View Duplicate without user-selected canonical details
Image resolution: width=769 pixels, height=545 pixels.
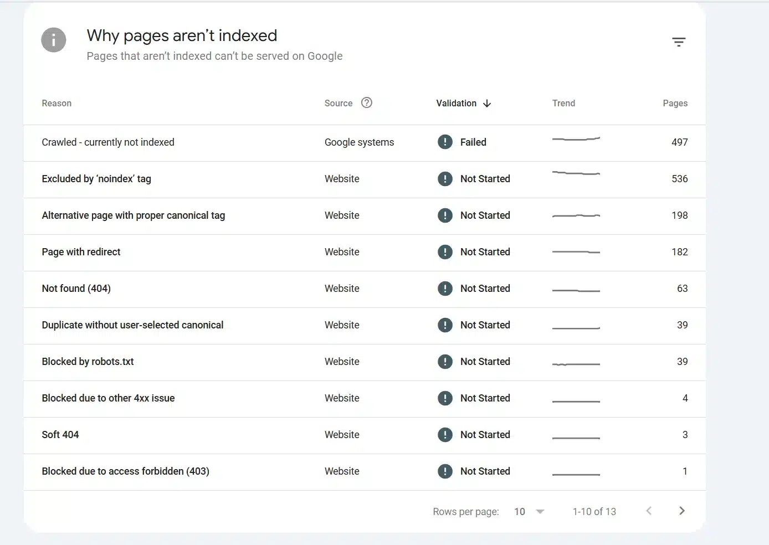(132, 325)
